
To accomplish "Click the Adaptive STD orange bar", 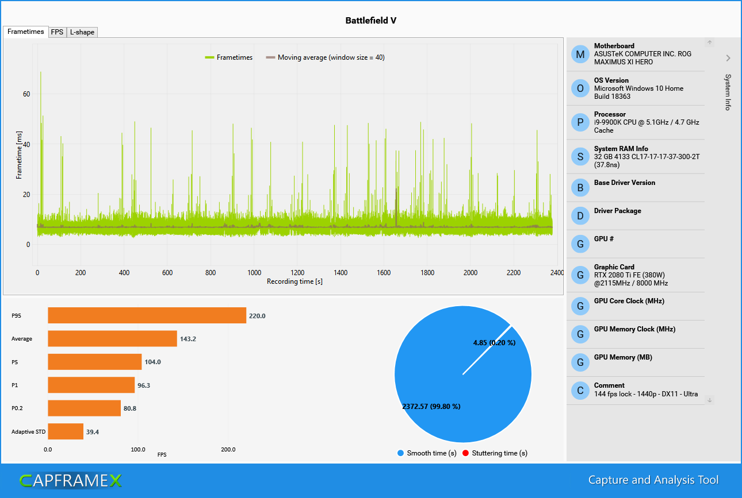I will (x=66, y=431).
